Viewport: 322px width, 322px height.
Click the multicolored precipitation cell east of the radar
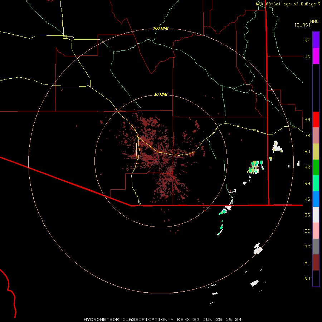[255, 167]
